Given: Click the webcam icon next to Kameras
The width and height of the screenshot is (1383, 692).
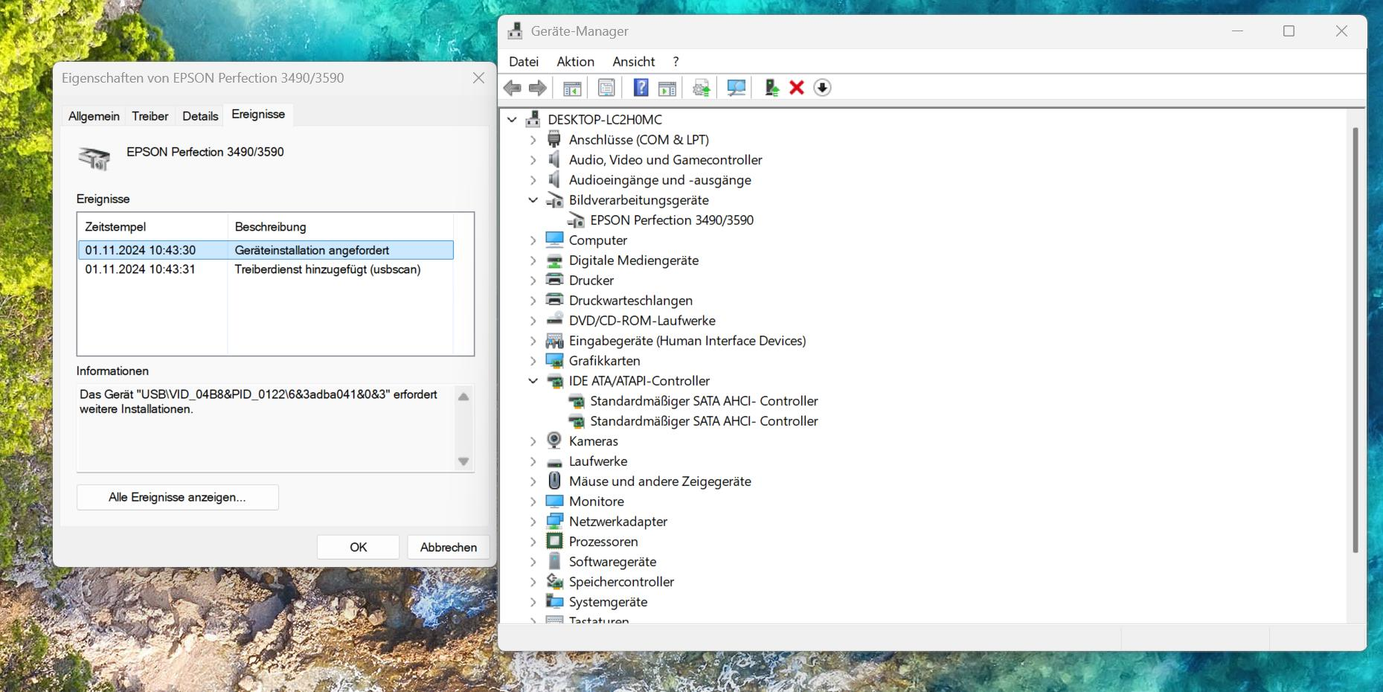Looking at the screenshot, I should pos(554,440).
